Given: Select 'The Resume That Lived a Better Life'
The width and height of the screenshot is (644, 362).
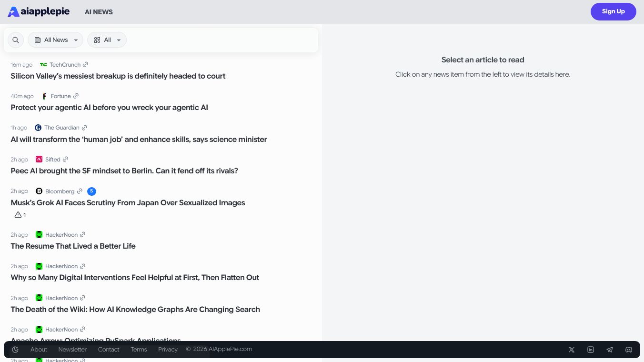Looking at the screenshot, I should click(x=73, y=246).
